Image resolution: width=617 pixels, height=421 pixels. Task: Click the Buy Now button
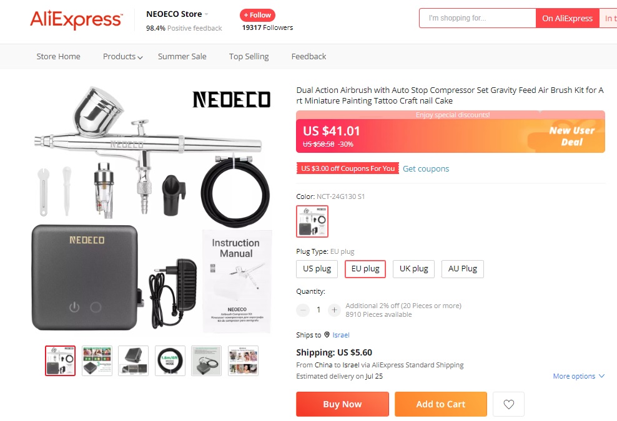[342, 404]
